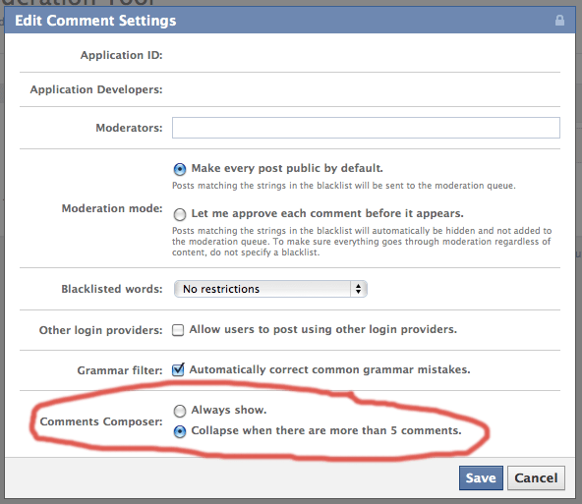Click the 'Comments Composer:' label

point(101,421)
